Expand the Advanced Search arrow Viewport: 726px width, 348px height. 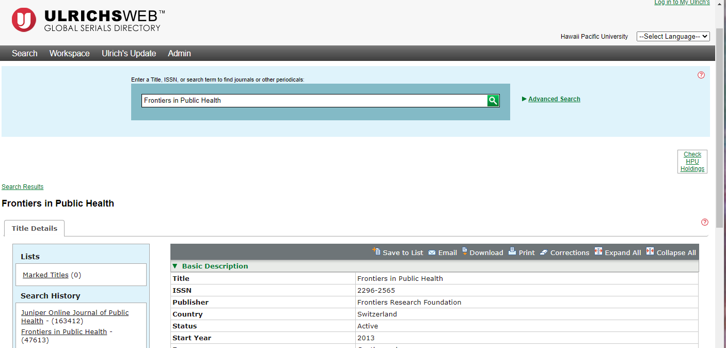(x=524, y=99)
